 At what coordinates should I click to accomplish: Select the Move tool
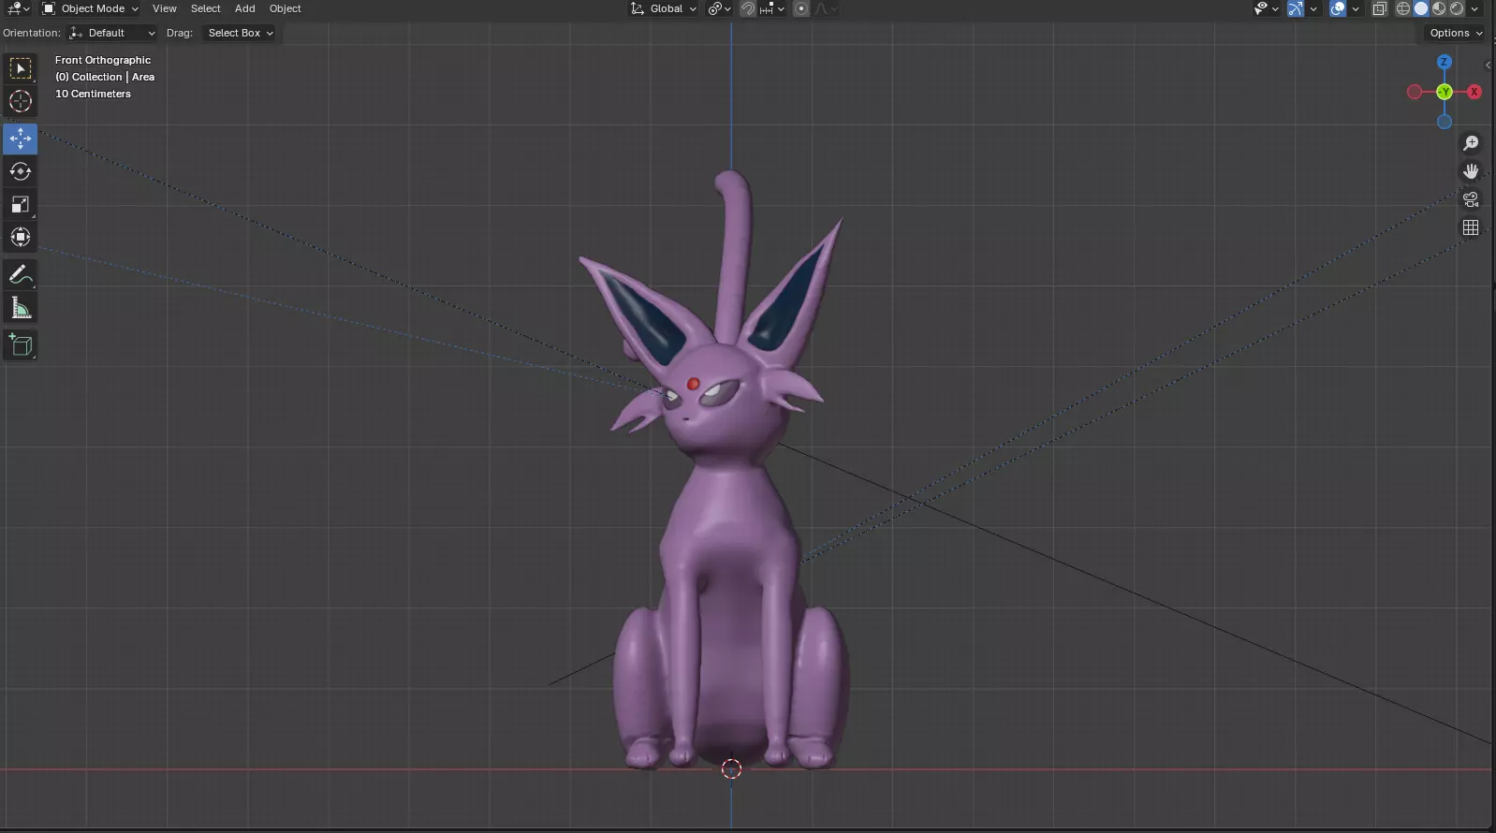(21, 139)
